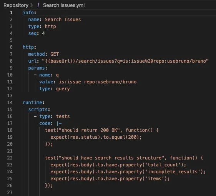Click the name value Search Issues
This screenshot has height=196, width=216.
click(x=63, y=20)
